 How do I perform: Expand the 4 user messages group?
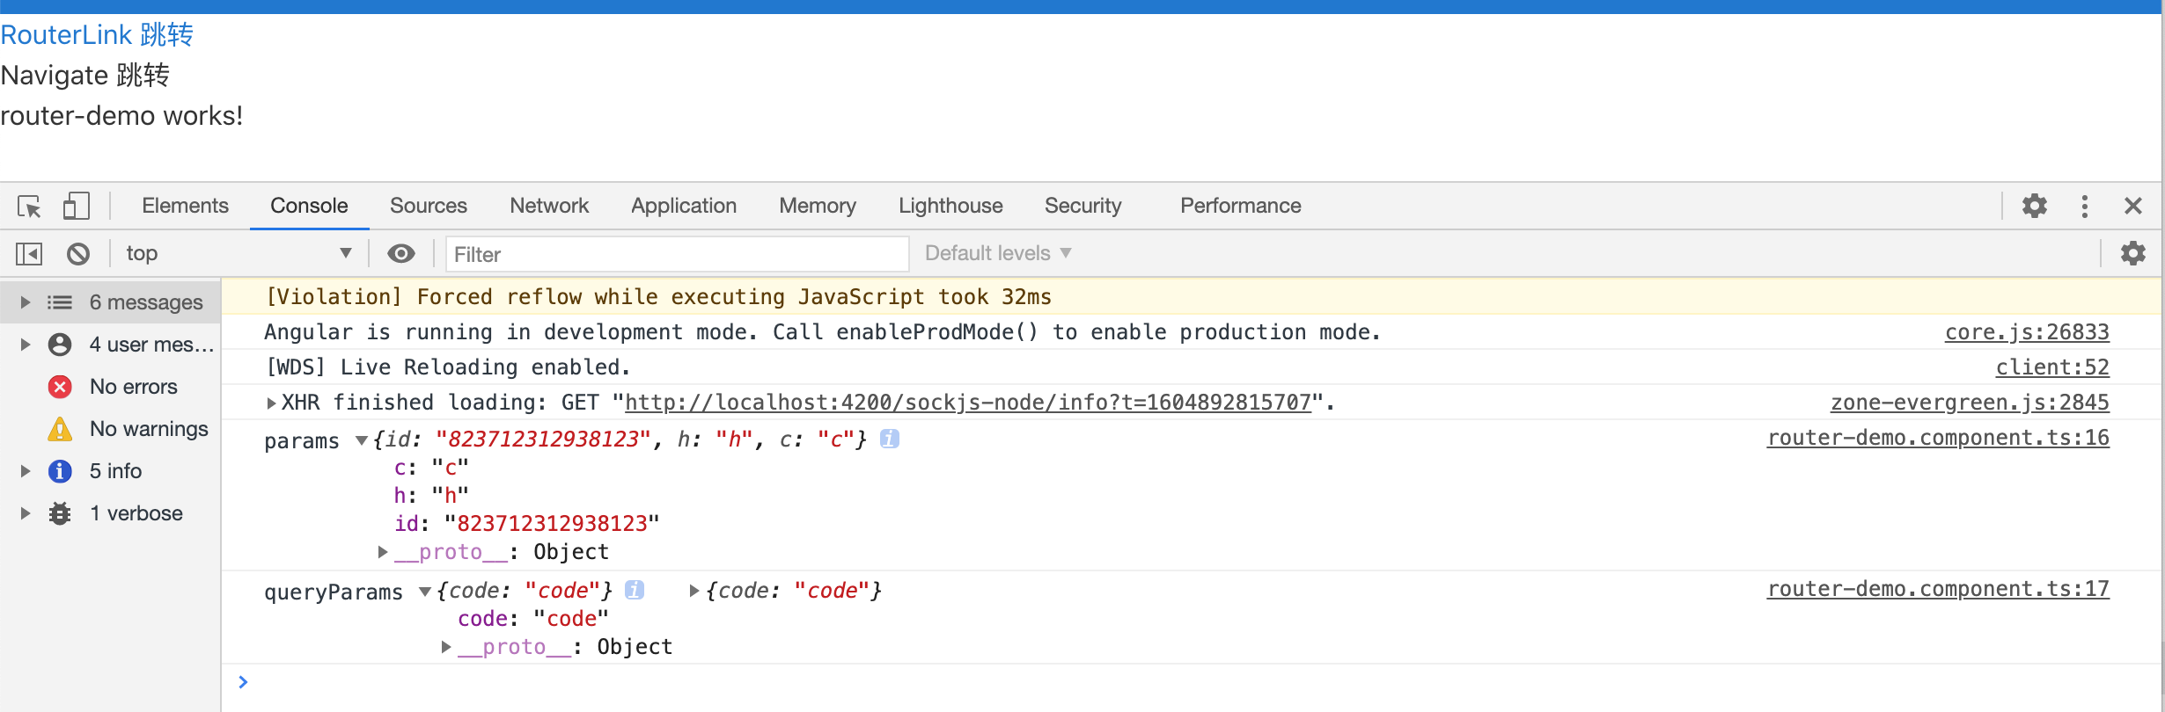tap(26, 345)
